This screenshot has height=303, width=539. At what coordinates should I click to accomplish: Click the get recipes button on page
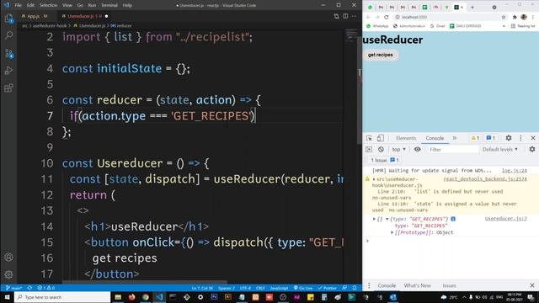(x=381, y=55)
